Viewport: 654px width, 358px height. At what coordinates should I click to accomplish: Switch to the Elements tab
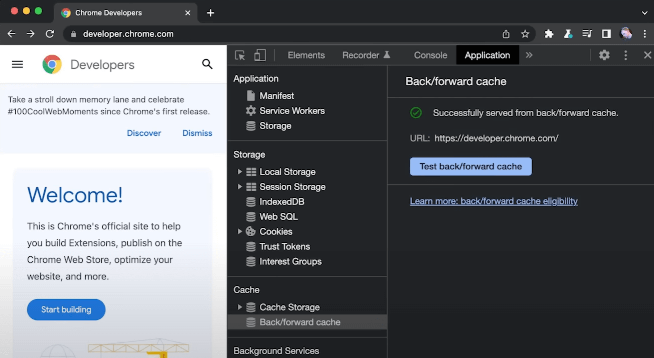306,55
